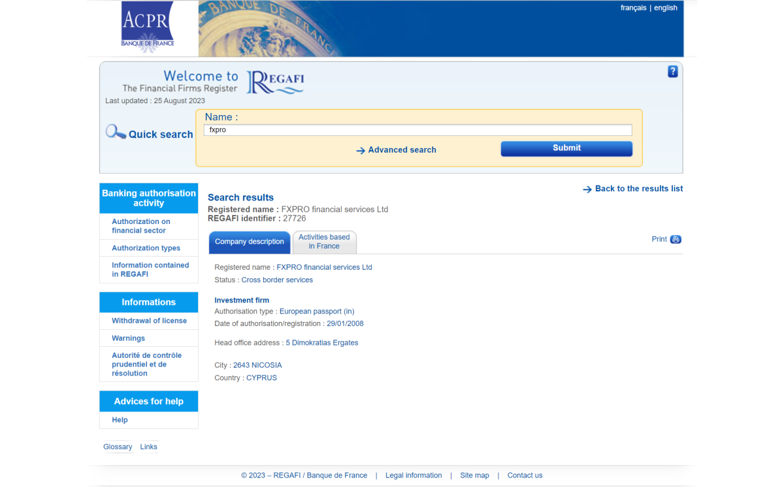The image size is (784, 497).
Task: Switch the language to français
Action: pos(633,8)
